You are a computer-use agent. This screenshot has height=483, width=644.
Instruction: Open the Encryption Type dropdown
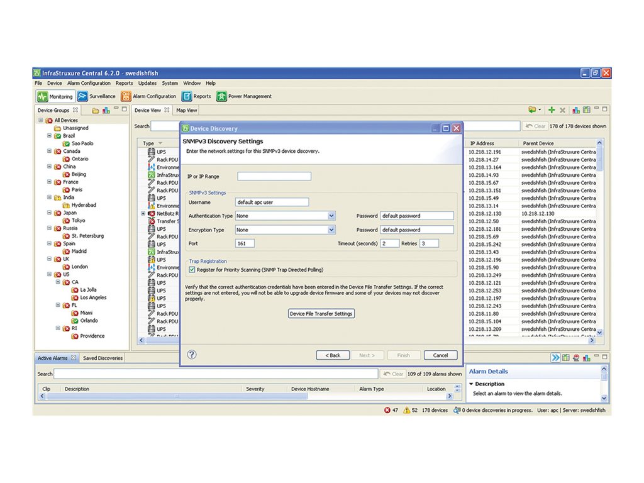(331, 230)
